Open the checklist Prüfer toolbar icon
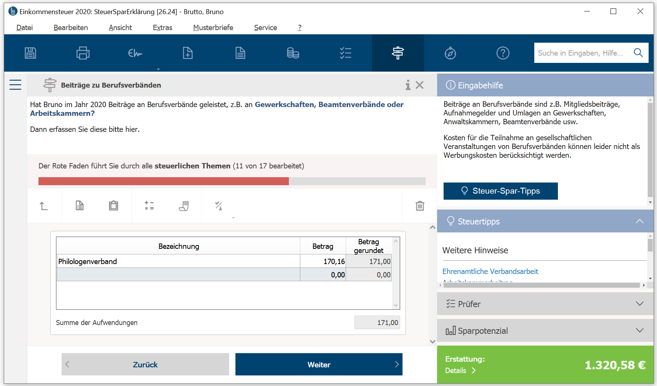 pos(345,53)
